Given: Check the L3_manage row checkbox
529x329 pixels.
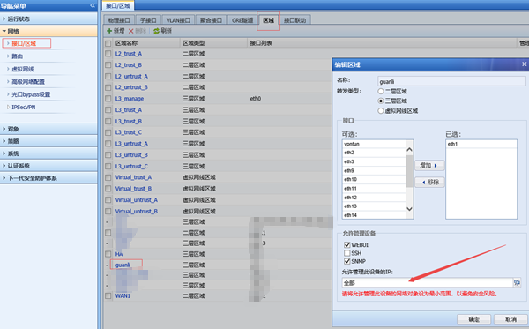Looking at the screenshot, I should click(108, 99).
